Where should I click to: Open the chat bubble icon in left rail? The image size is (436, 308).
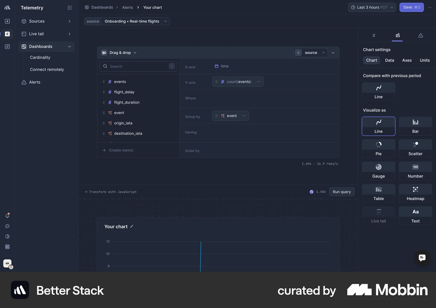tap(8, 226)
